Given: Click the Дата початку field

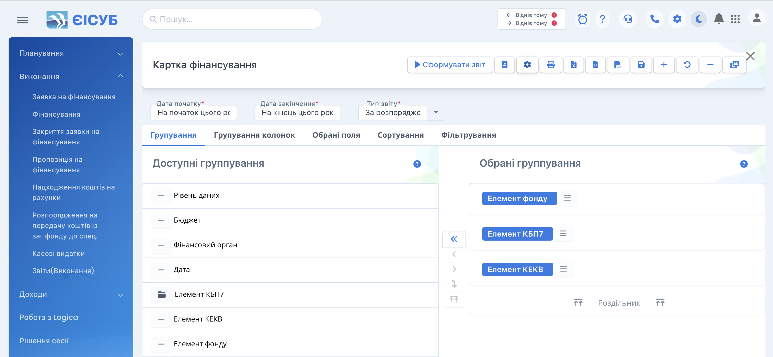Looking at the screenshot, I should [x=194, y=113].
